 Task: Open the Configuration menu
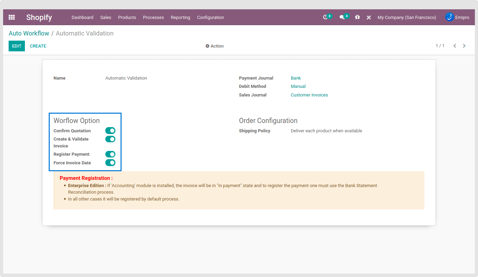210,18
